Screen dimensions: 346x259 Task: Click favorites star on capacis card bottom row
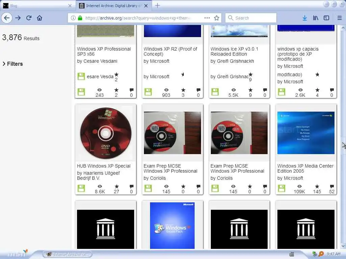317,90
